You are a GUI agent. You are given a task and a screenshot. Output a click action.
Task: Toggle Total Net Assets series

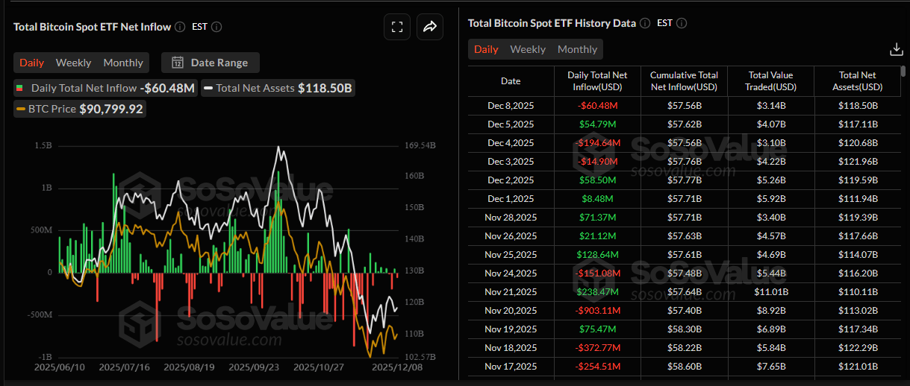click(x=278, y=88)
